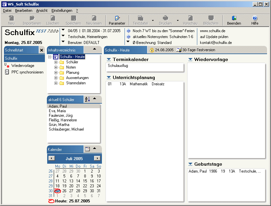Click the Drucken printer icon
Viewport: 271px width, 206px height.
165,18
